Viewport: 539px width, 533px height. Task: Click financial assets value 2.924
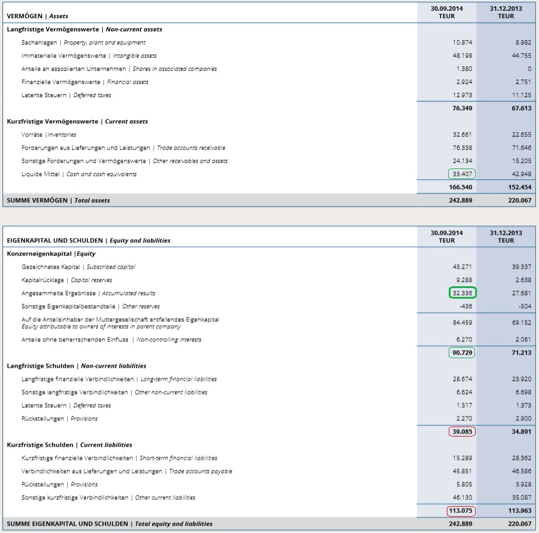click(464, 82)
